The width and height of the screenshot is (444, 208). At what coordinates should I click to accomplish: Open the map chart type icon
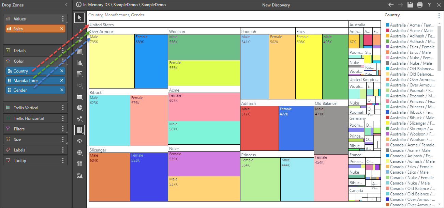[79, 153]
